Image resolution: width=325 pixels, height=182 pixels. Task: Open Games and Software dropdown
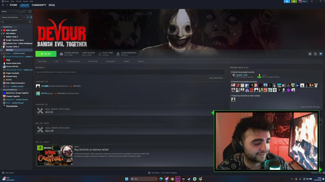click(x=13, y=17)
